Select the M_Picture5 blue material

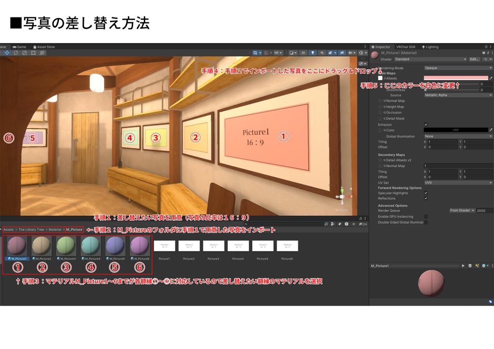click(115, 248)
